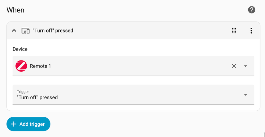Click the trigger's drag handle grid icon
This screenshot has height=137, width=265.
click(x=234, y=31)
